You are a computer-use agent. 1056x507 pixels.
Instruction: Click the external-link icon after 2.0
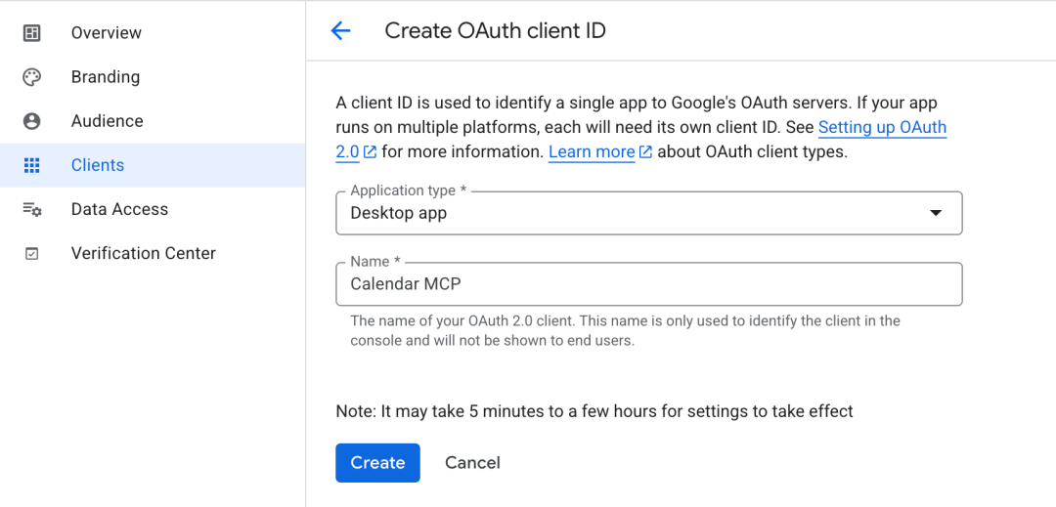pos(370,152)
